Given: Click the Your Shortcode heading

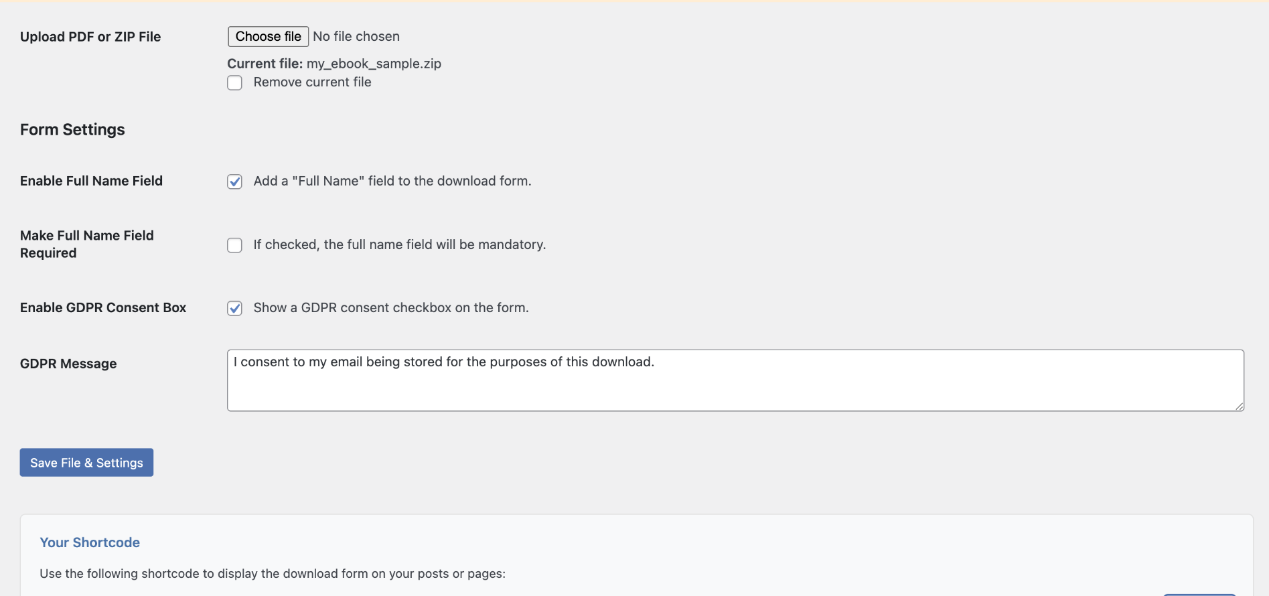Looking at the screenshot, I should (90, 542).
